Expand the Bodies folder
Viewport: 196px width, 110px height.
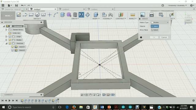click(x=6, y=40)
